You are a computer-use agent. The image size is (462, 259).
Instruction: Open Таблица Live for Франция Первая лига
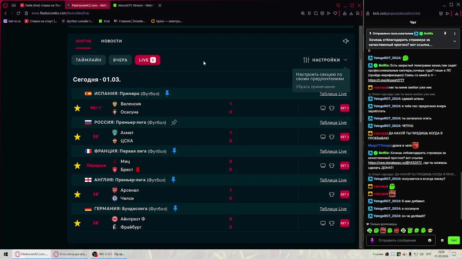[x=333, y=151]
